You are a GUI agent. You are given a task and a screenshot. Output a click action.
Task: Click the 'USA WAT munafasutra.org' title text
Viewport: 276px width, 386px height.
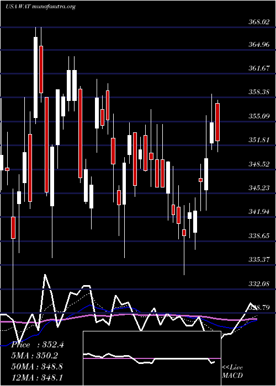[40, 7]
